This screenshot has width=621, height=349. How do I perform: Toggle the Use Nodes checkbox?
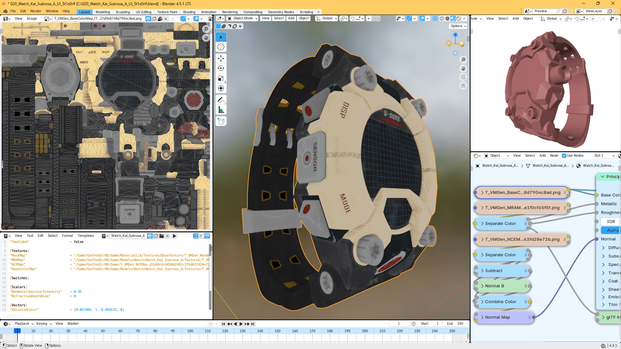point(564,156)
